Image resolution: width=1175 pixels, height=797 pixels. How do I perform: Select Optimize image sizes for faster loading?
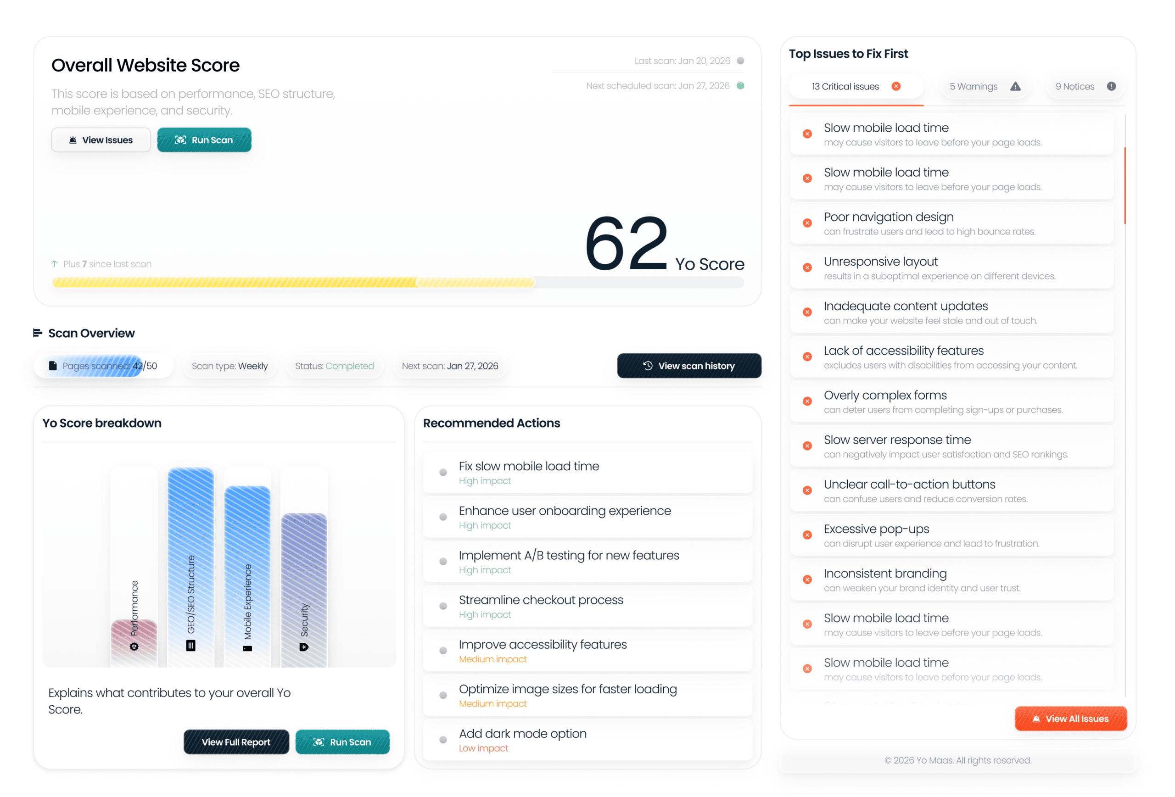click(x=587, y=694)
